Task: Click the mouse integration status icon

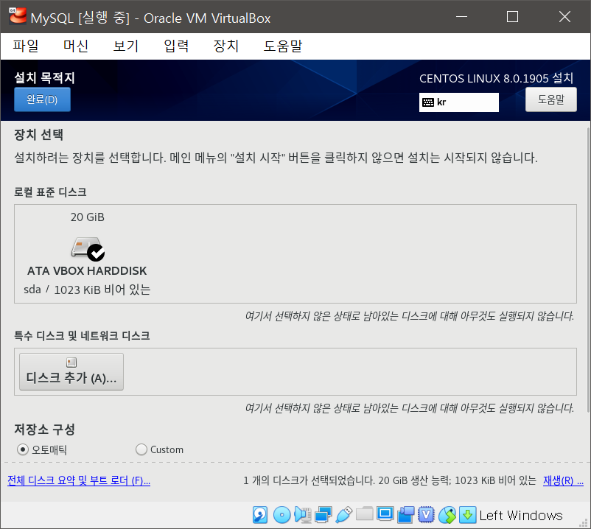Action: click(447, 515)
